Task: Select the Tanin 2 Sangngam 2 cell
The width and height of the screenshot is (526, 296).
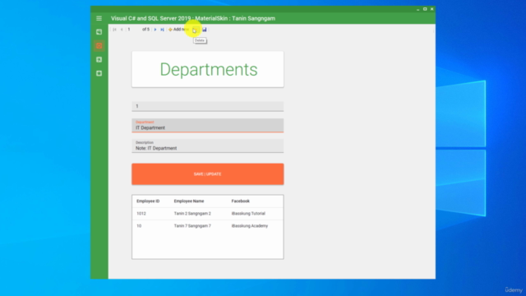Action: (x=192, y=214)
